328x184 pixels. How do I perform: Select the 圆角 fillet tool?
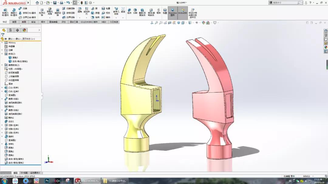(80, 11)
